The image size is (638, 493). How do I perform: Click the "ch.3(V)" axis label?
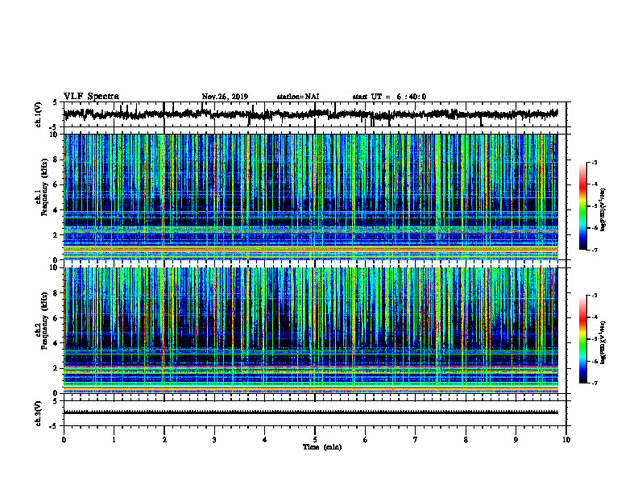[39, 413]
